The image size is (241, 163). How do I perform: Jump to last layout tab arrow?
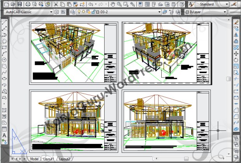[x=24, y=159]
